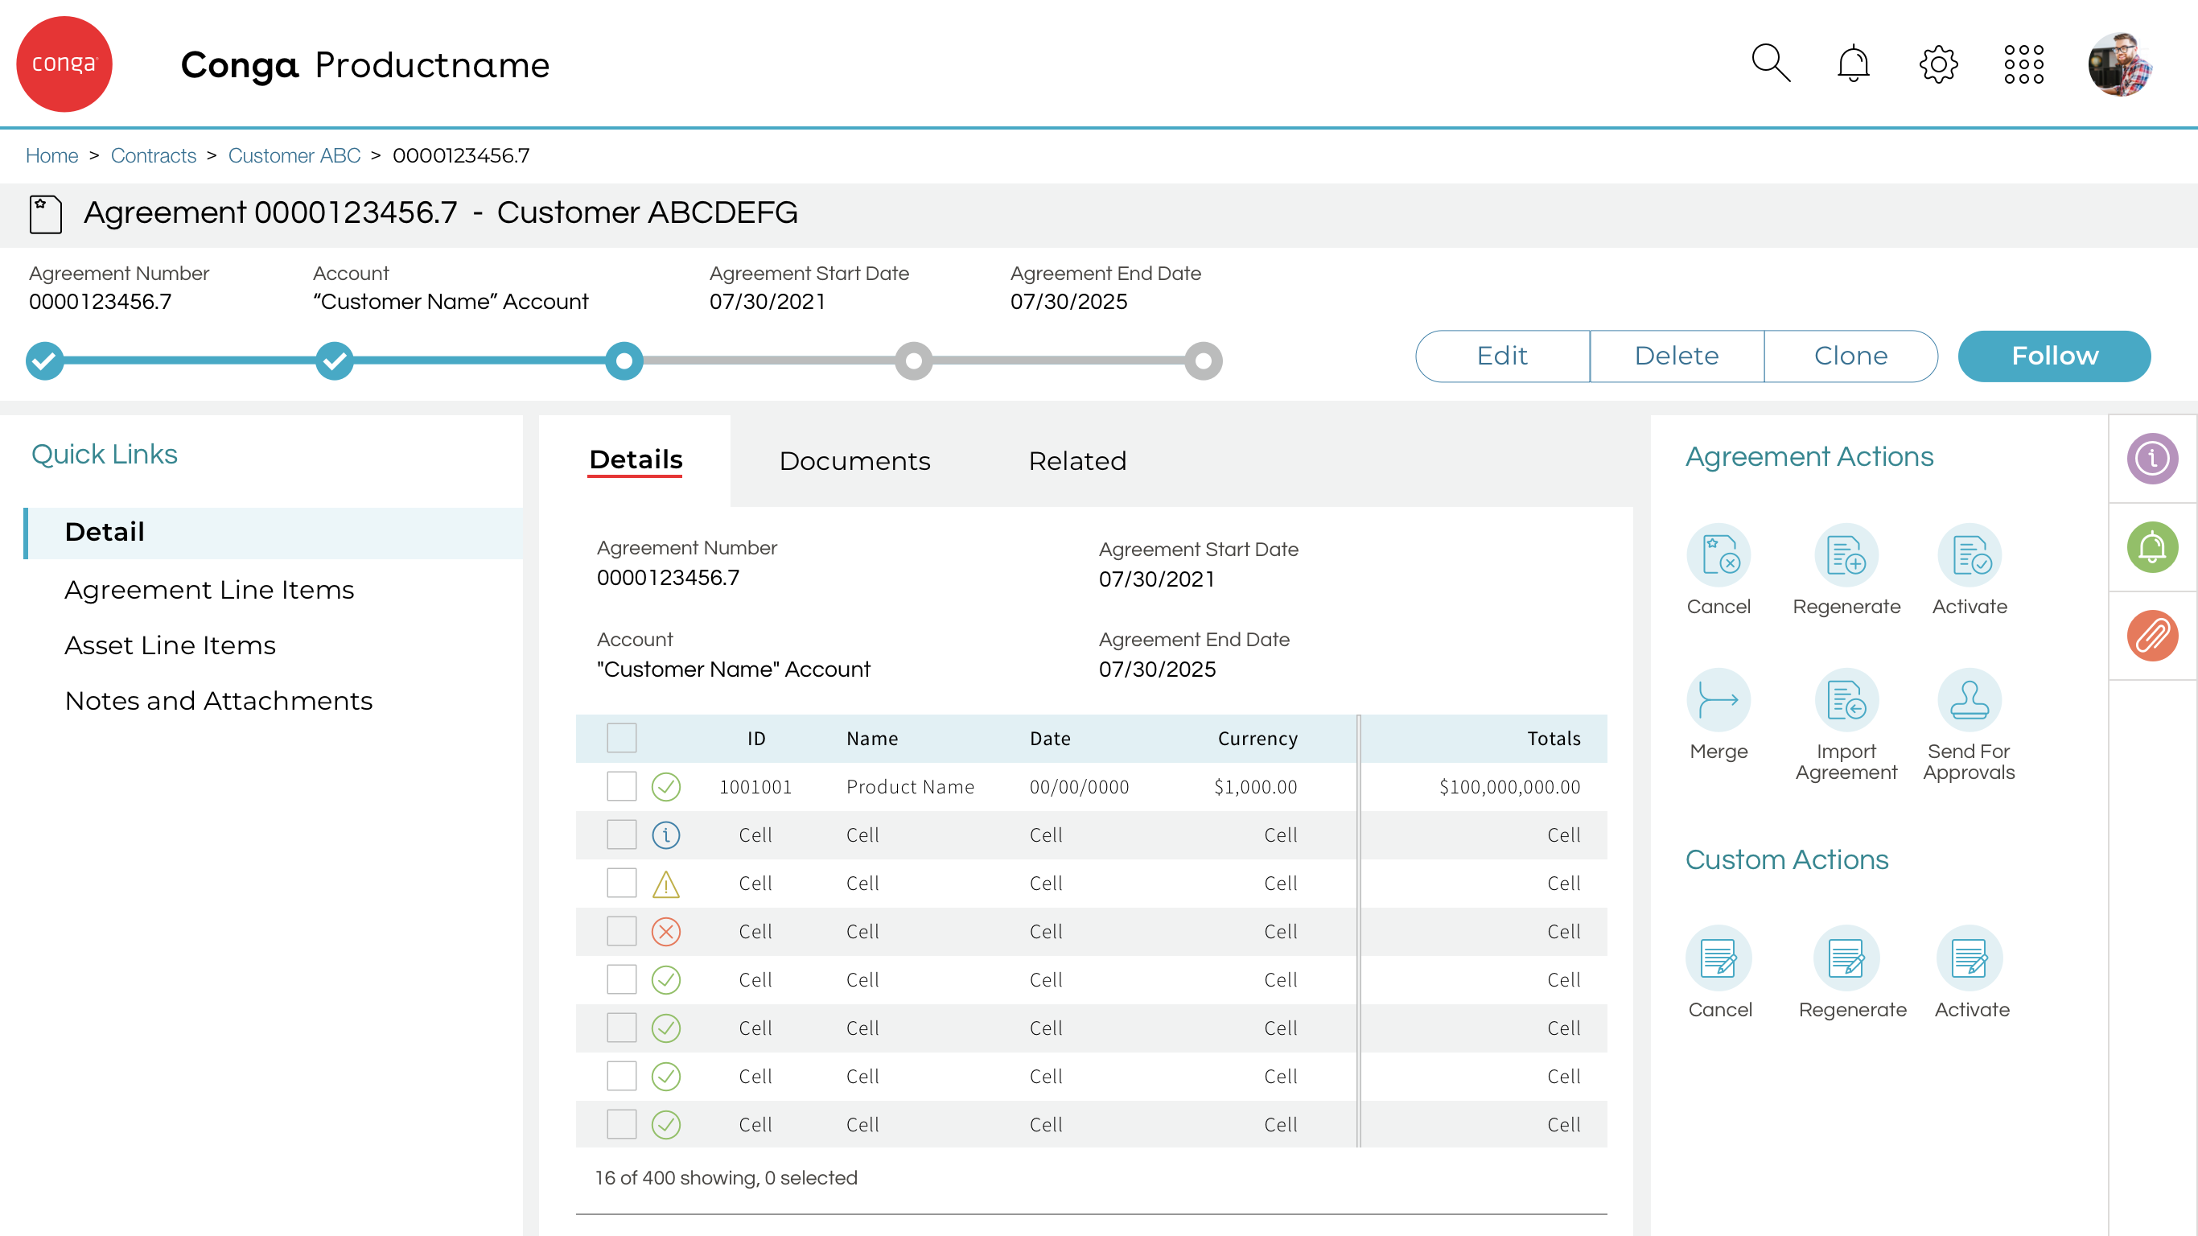Open Agreement Line Items quick link
The width and height of the screenshot is (2198, 1236).
(209, 590)
